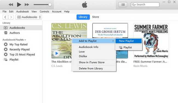The height and width of the screenshot is (103, 178).
Task: Open the Top 25 Most Played playlist
Action: tap(22, 54)
